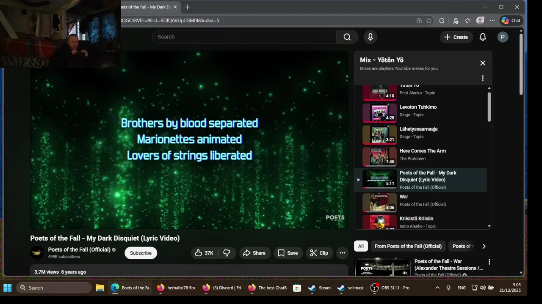
Task: Share the video
Action: pos(254,253)
